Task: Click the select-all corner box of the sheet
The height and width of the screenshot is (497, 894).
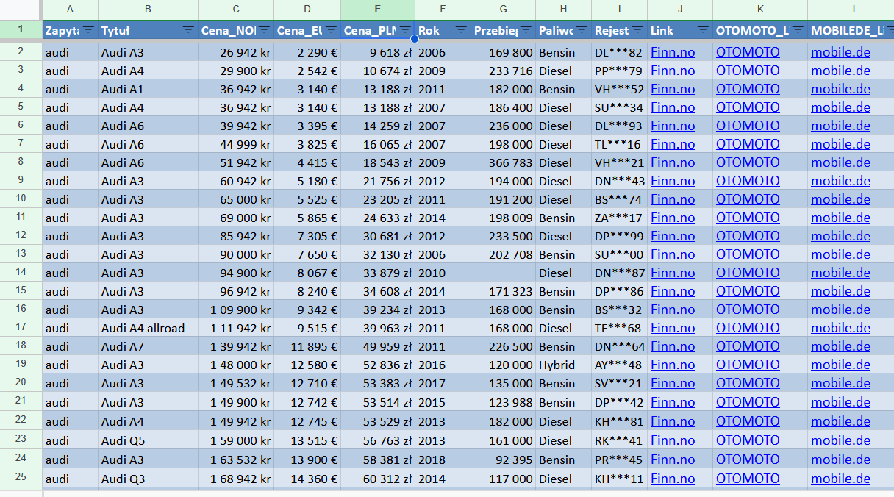Action: pyautogui.click(x=21, y=10)
